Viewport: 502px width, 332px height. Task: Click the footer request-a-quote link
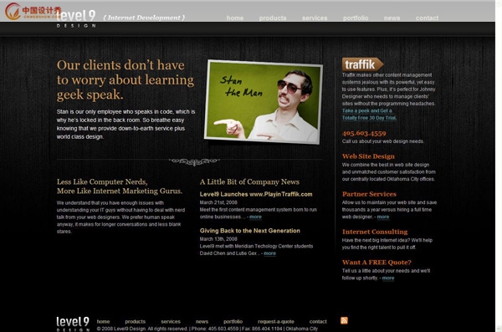(x=276, y=321)
